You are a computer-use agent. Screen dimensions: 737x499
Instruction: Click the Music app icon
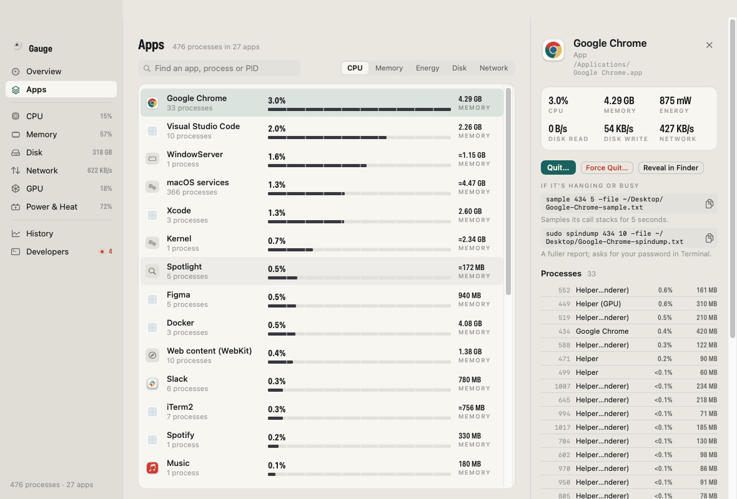[152, 468]
